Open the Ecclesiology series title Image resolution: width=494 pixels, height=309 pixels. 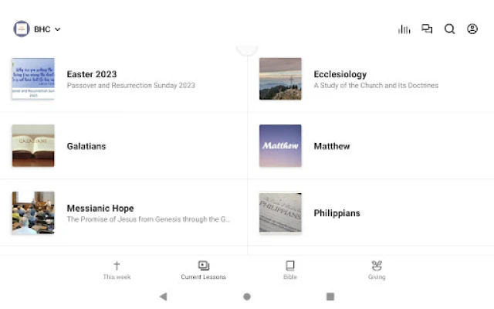340,74
